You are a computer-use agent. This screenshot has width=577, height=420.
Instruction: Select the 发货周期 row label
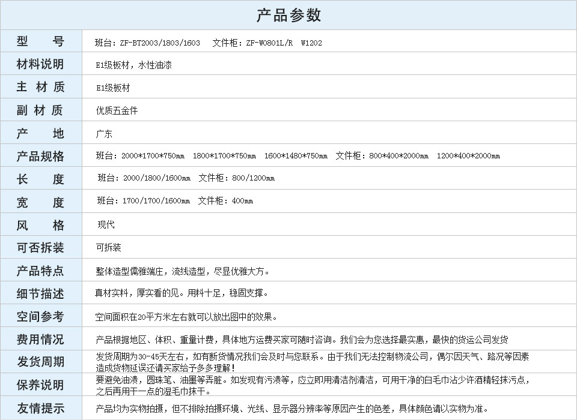point(40,362)
